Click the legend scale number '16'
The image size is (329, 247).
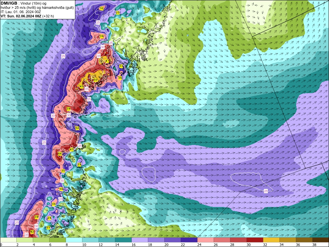point(134,245)
